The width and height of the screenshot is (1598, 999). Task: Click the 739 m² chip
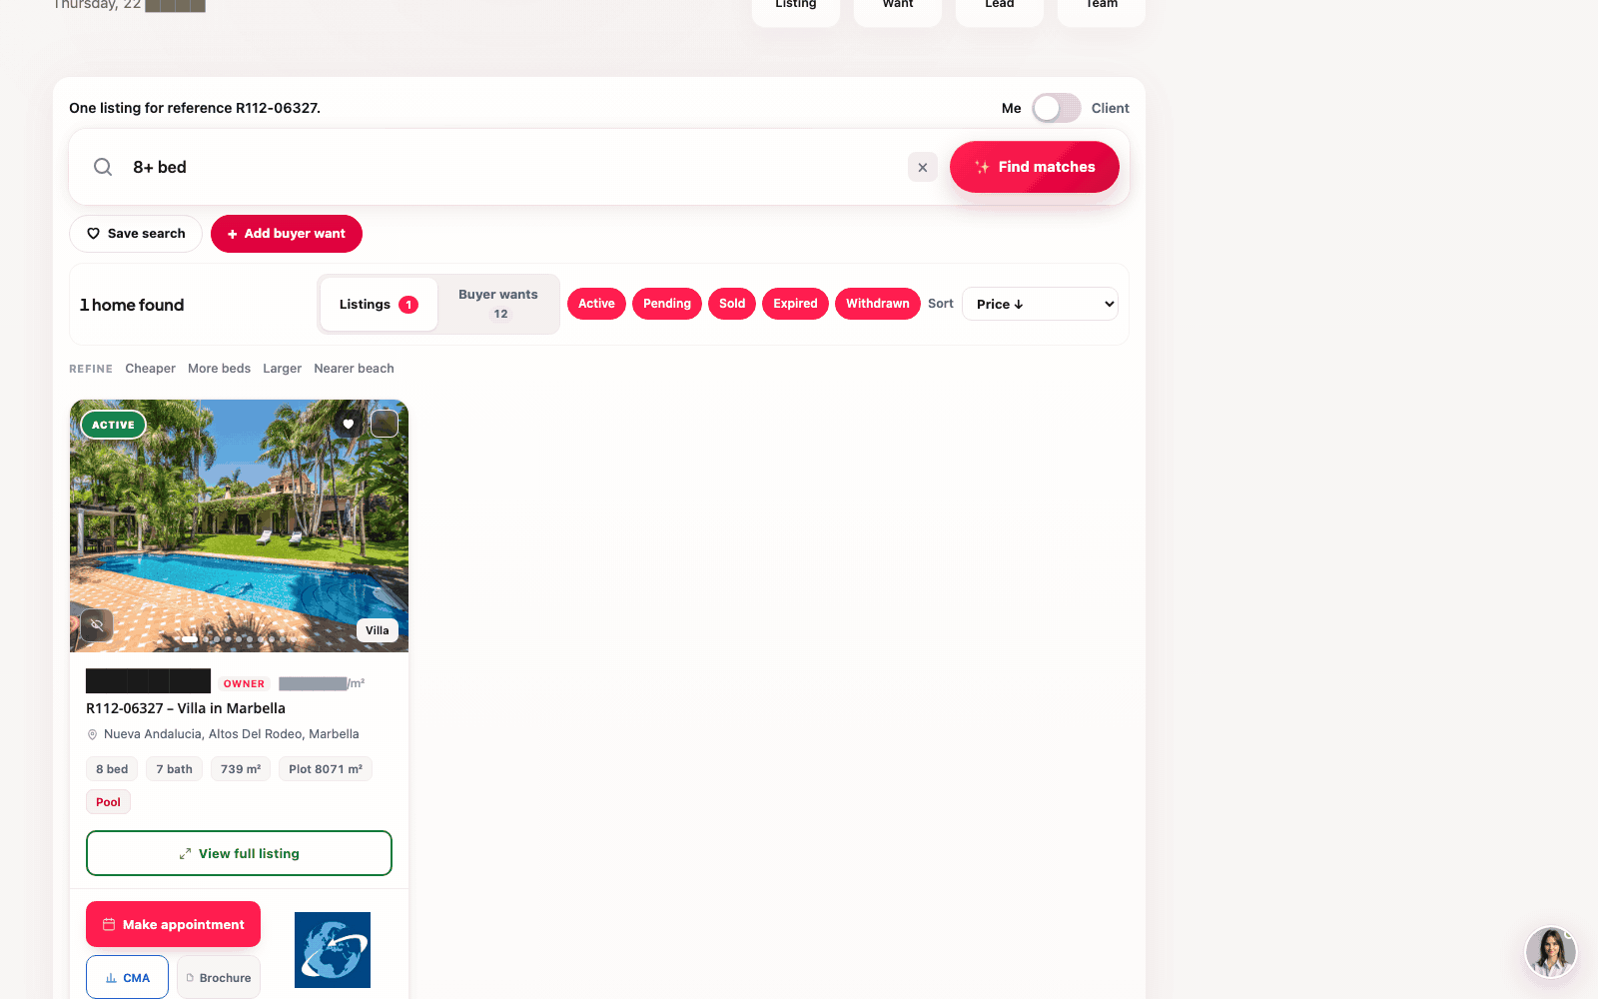tap(241, 769)
